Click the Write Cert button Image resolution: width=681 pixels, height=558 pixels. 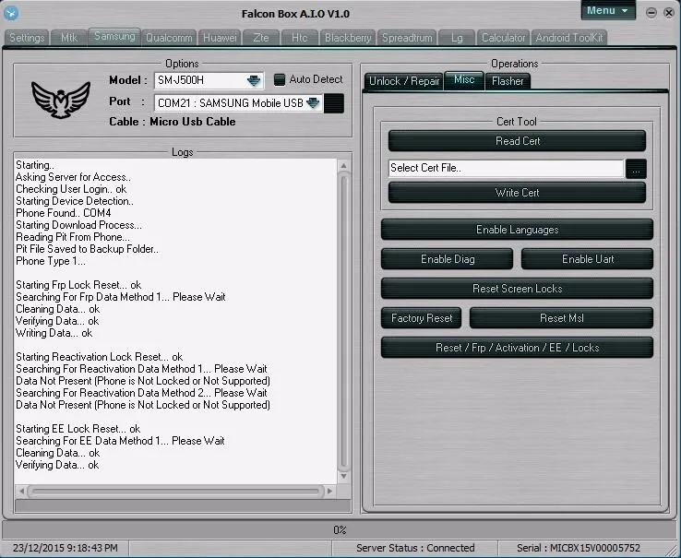pos(518,193)
